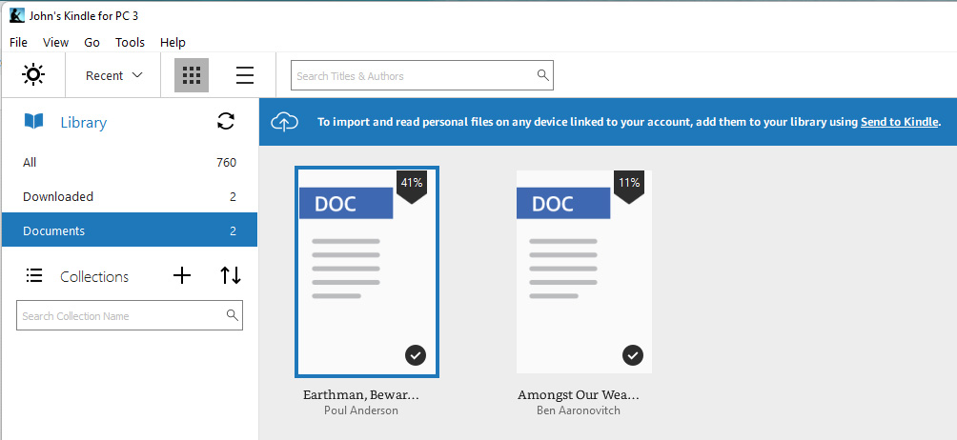Click the All count 760
This screenshot has width=957, height=440.
pos(226,162)
